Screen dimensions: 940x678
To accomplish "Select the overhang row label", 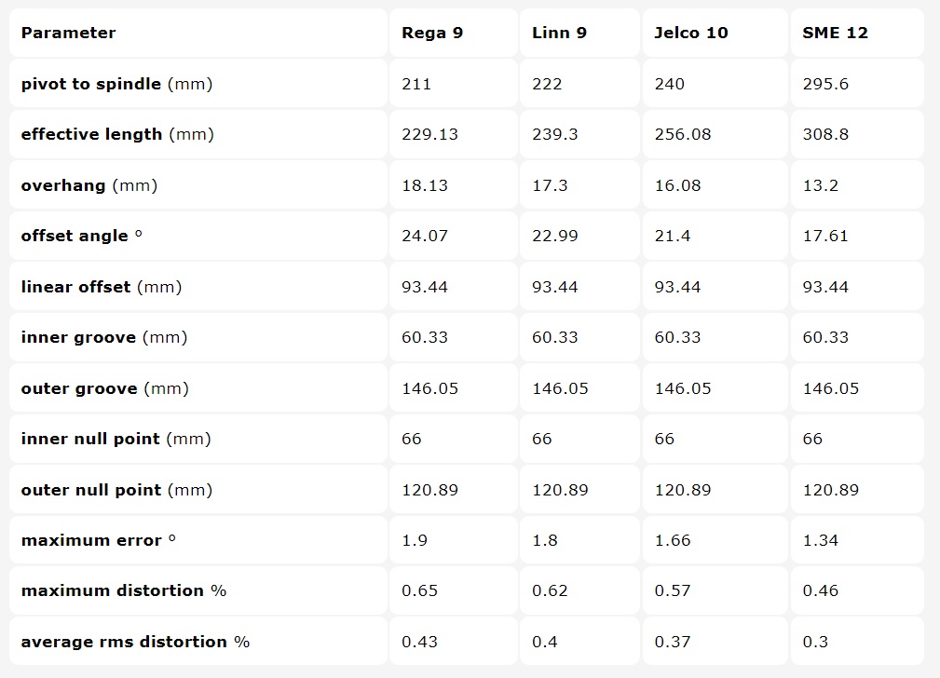I will 89,185.
